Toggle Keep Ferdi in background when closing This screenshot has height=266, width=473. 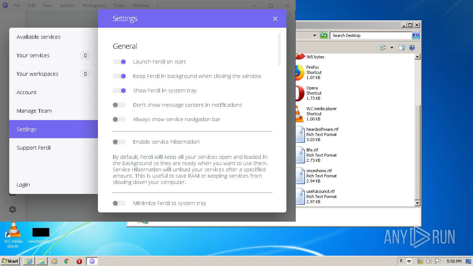(x=119, y=76)
